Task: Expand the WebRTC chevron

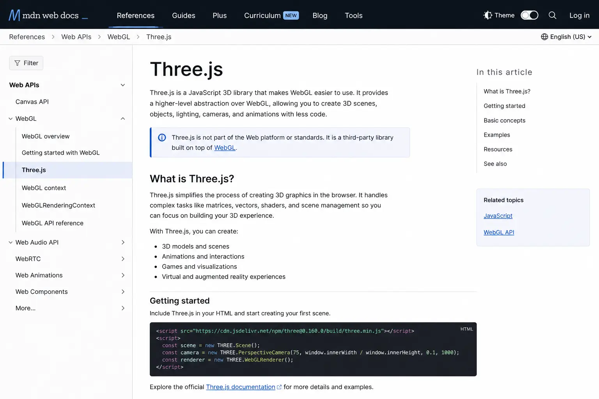Action: (123, 259)
